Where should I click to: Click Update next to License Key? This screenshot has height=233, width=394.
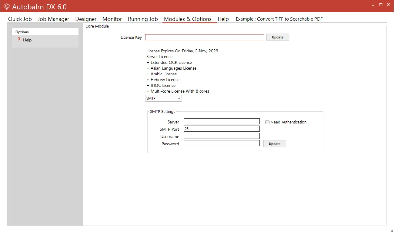click(x=277, y=37)
